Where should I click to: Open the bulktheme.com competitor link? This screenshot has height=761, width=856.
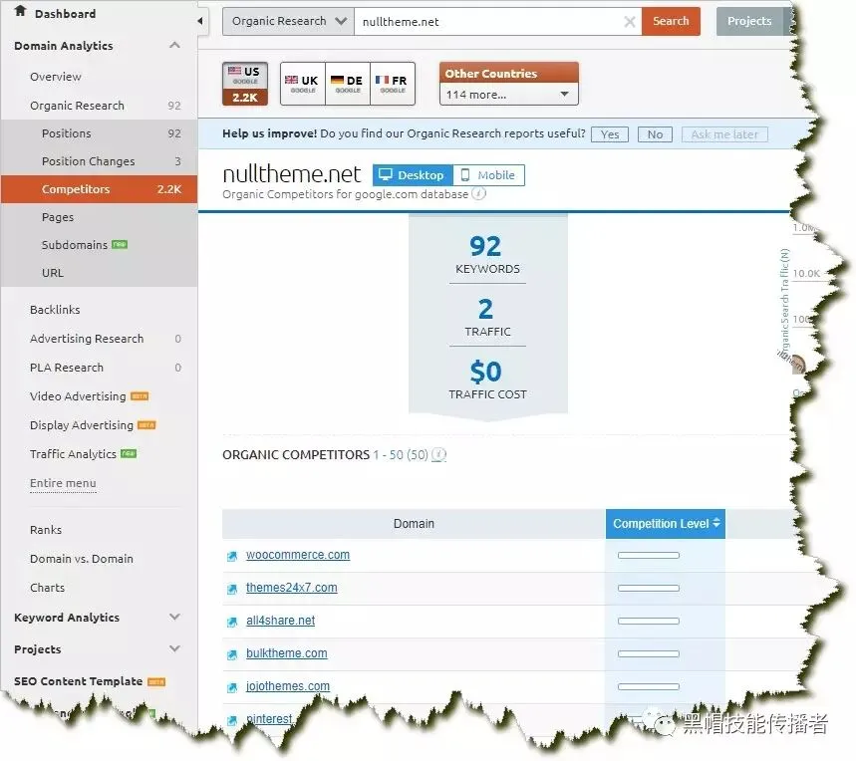pyautogui.click(x=287, y=653)
